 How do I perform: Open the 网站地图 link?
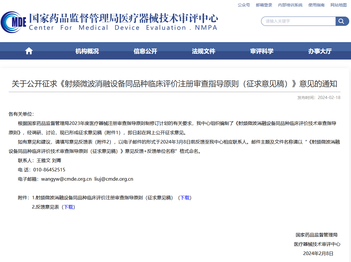[338, 5]
